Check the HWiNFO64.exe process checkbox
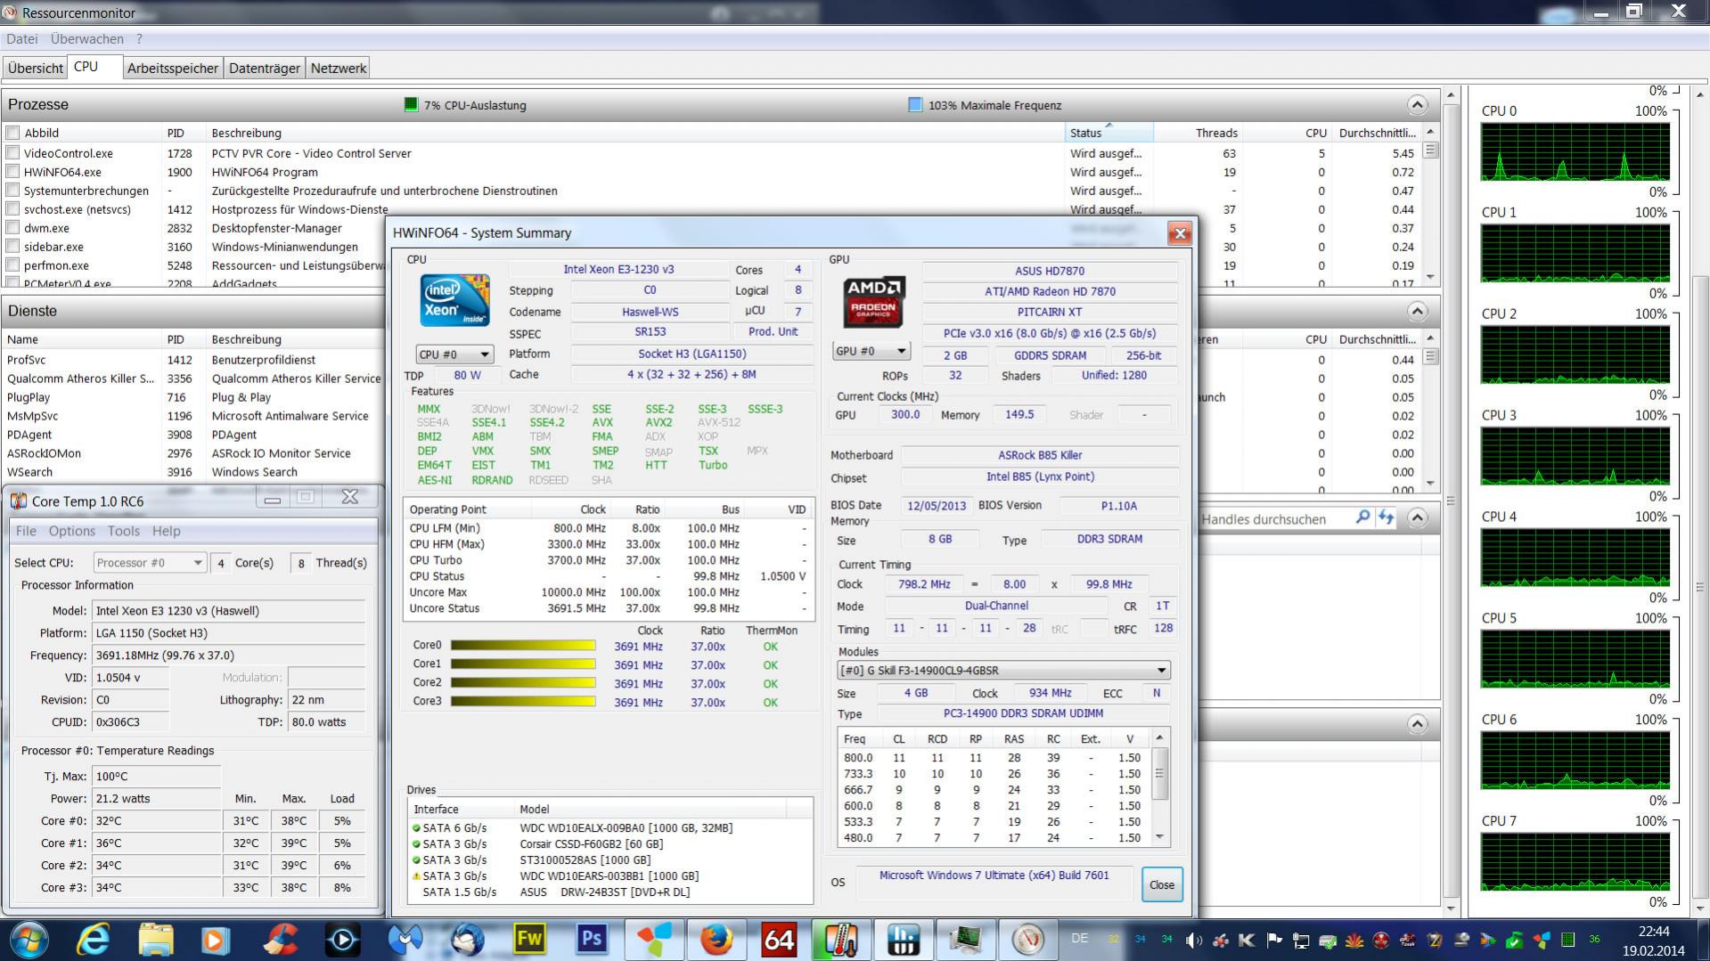Image resolution: width=1710 pixels, height=961 pixels. [x=12, y=172]
